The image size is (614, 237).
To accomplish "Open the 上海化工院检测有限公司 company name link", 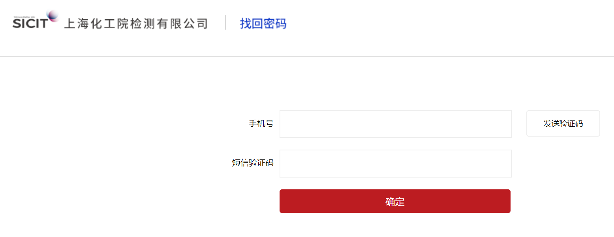I will point(135,24).
